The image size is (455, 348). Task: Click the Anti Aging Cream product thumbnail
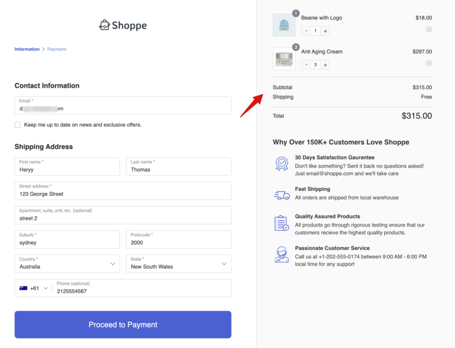284,59
